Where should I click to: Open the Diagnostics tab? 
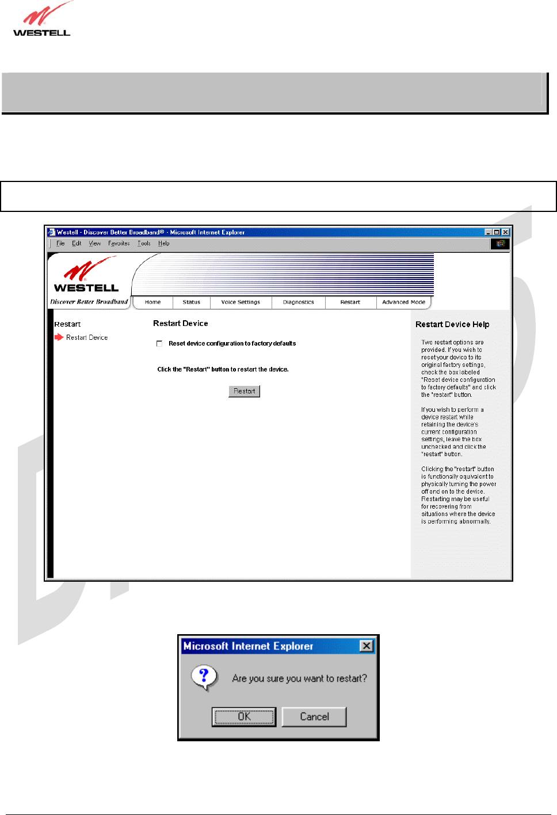pyautogui.click(x=298, y=302)
